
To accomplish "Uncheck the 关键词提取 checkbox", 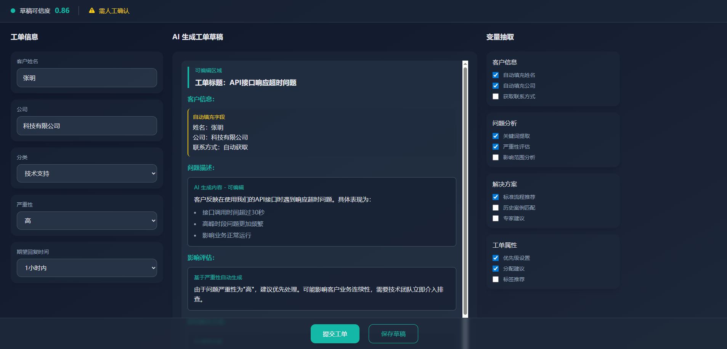I will tap(496, 136).
